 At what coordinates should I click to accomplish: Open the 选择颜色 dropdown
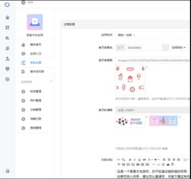178,48
